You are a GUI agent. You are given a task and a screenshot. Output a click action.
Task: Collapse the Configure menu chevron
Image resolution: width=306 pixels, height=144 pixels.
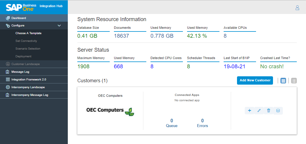(x=59, y=26)
